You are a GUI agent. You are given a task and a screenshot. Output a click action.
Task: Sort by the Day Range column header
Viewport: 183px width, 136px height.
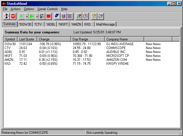pos(88,39)
